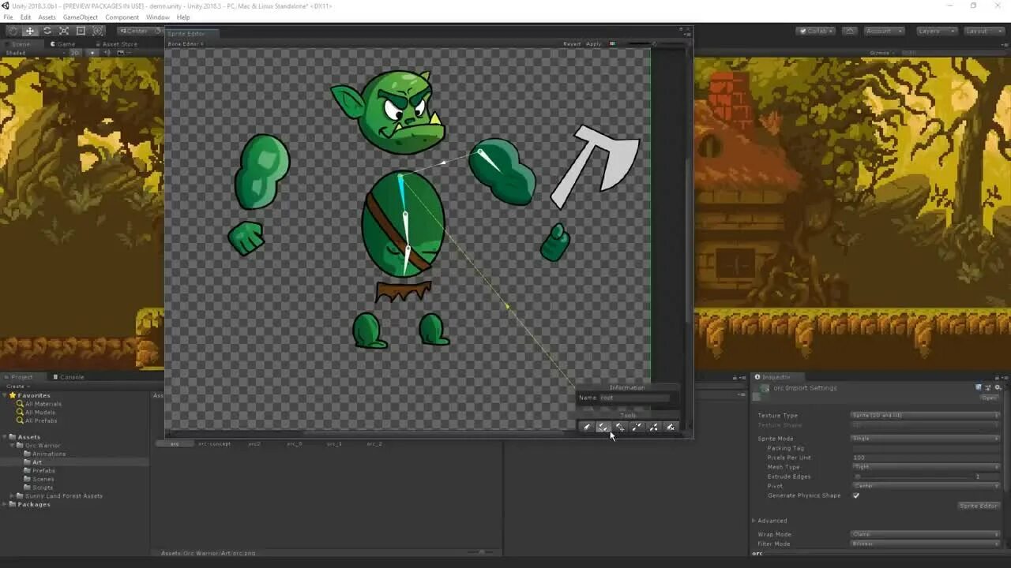Open the Assets menu
Image resolution: width=1011 pixels, height=568 pixels.
pos(47,17)
